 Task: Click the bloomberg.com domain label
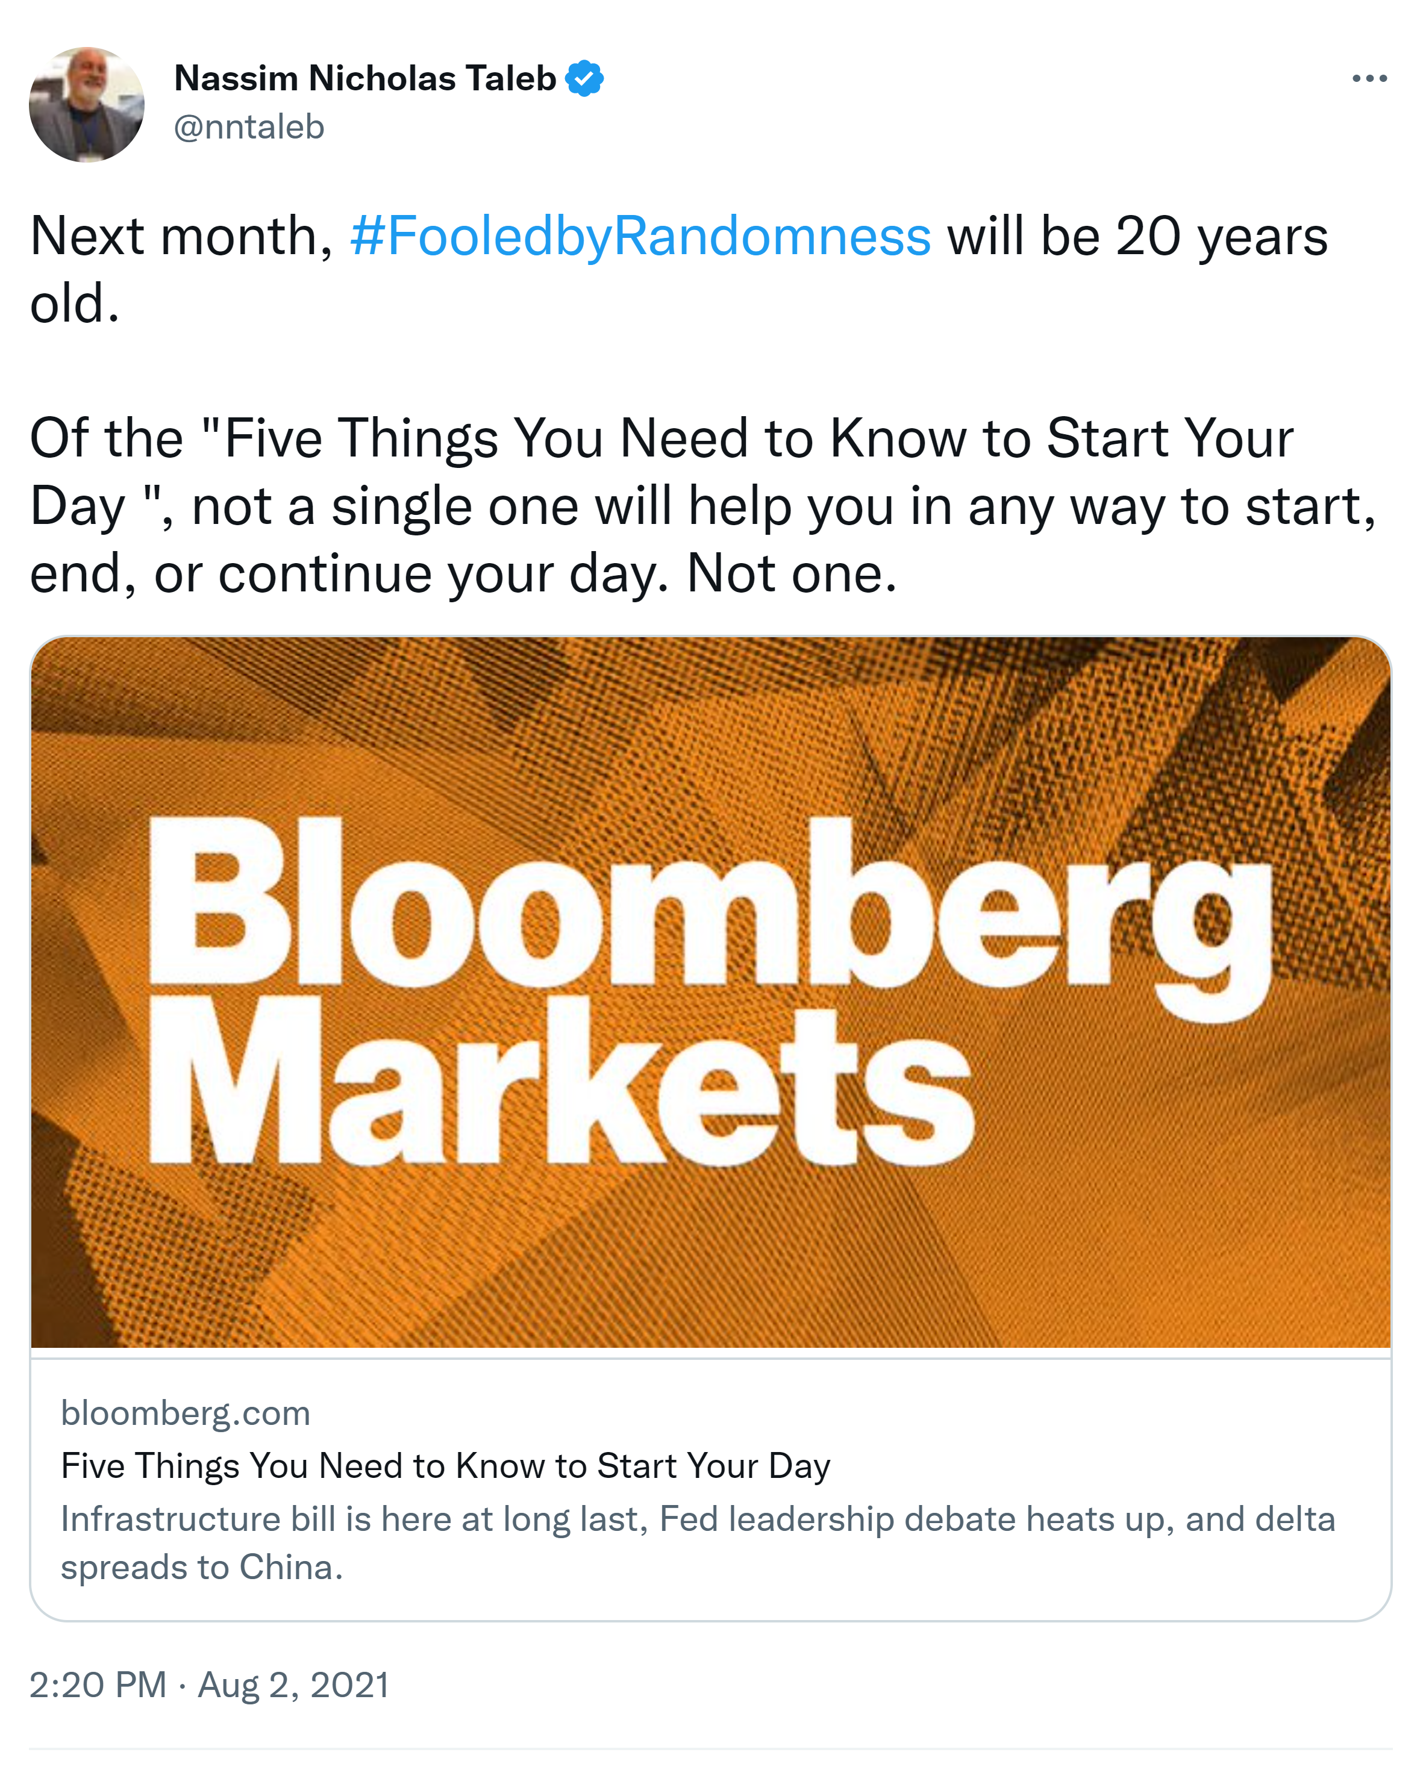[186, 1413]
